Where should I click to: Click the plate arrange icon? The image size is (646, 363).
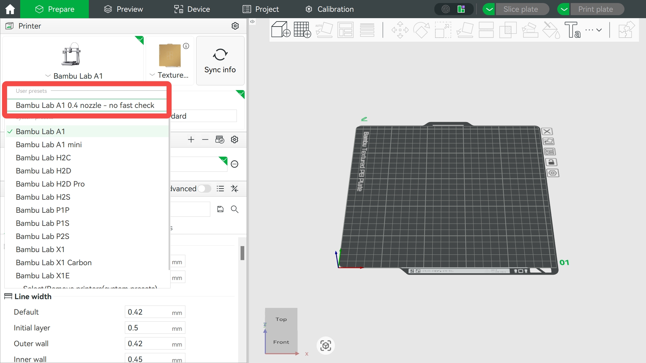tap(550, 152)
